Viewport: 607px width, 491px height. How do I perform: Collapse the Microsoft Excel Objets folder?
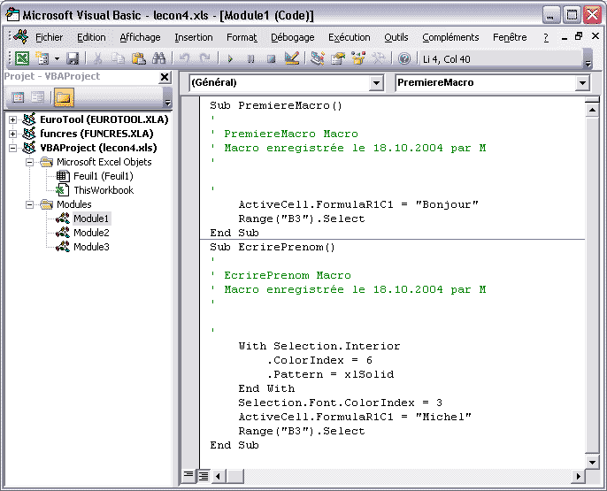tap(29, 162)
